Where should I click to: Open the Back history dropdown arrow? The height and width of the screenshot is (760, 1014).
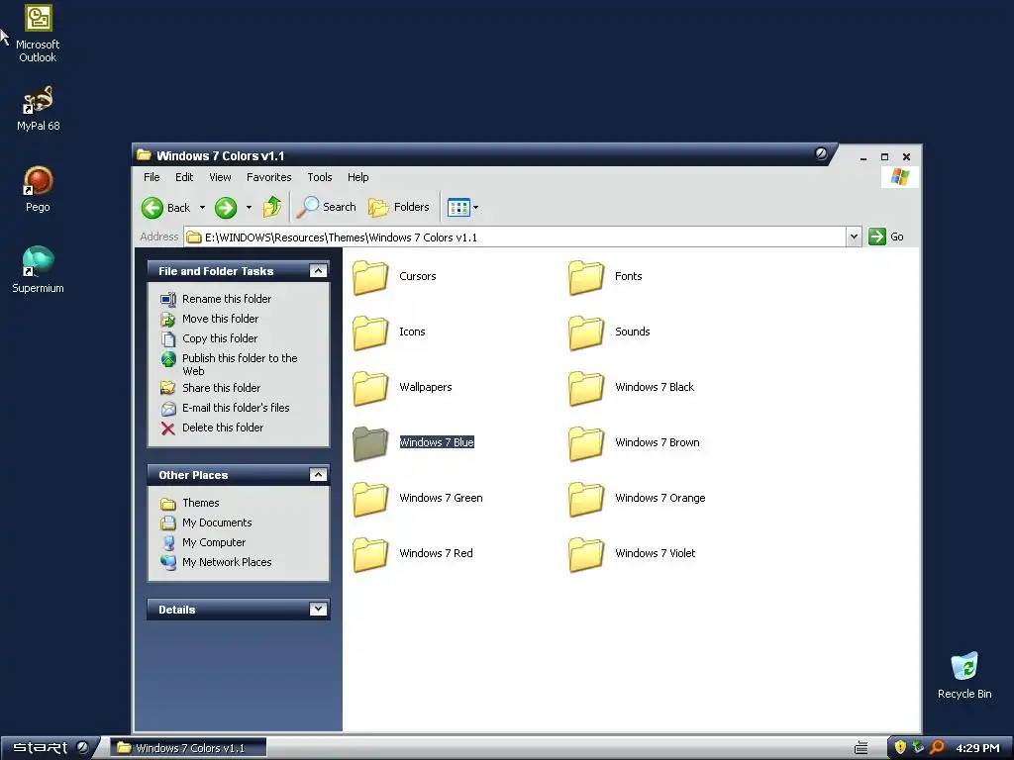[x=202, y=208]
